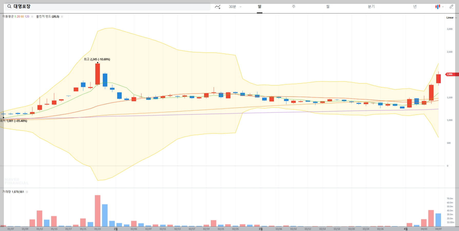The width and height of the screenshot is (459, 231).
Task: Remove the 볼린저 밴드 indicator with its X
Action: tap(62, 16)
